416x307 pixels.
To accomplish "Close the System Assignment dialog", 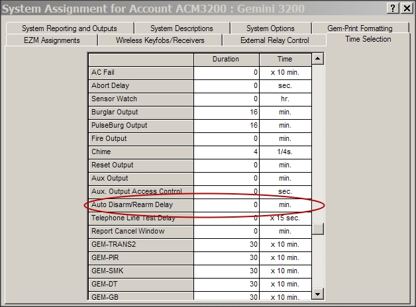I will [405, 8].
